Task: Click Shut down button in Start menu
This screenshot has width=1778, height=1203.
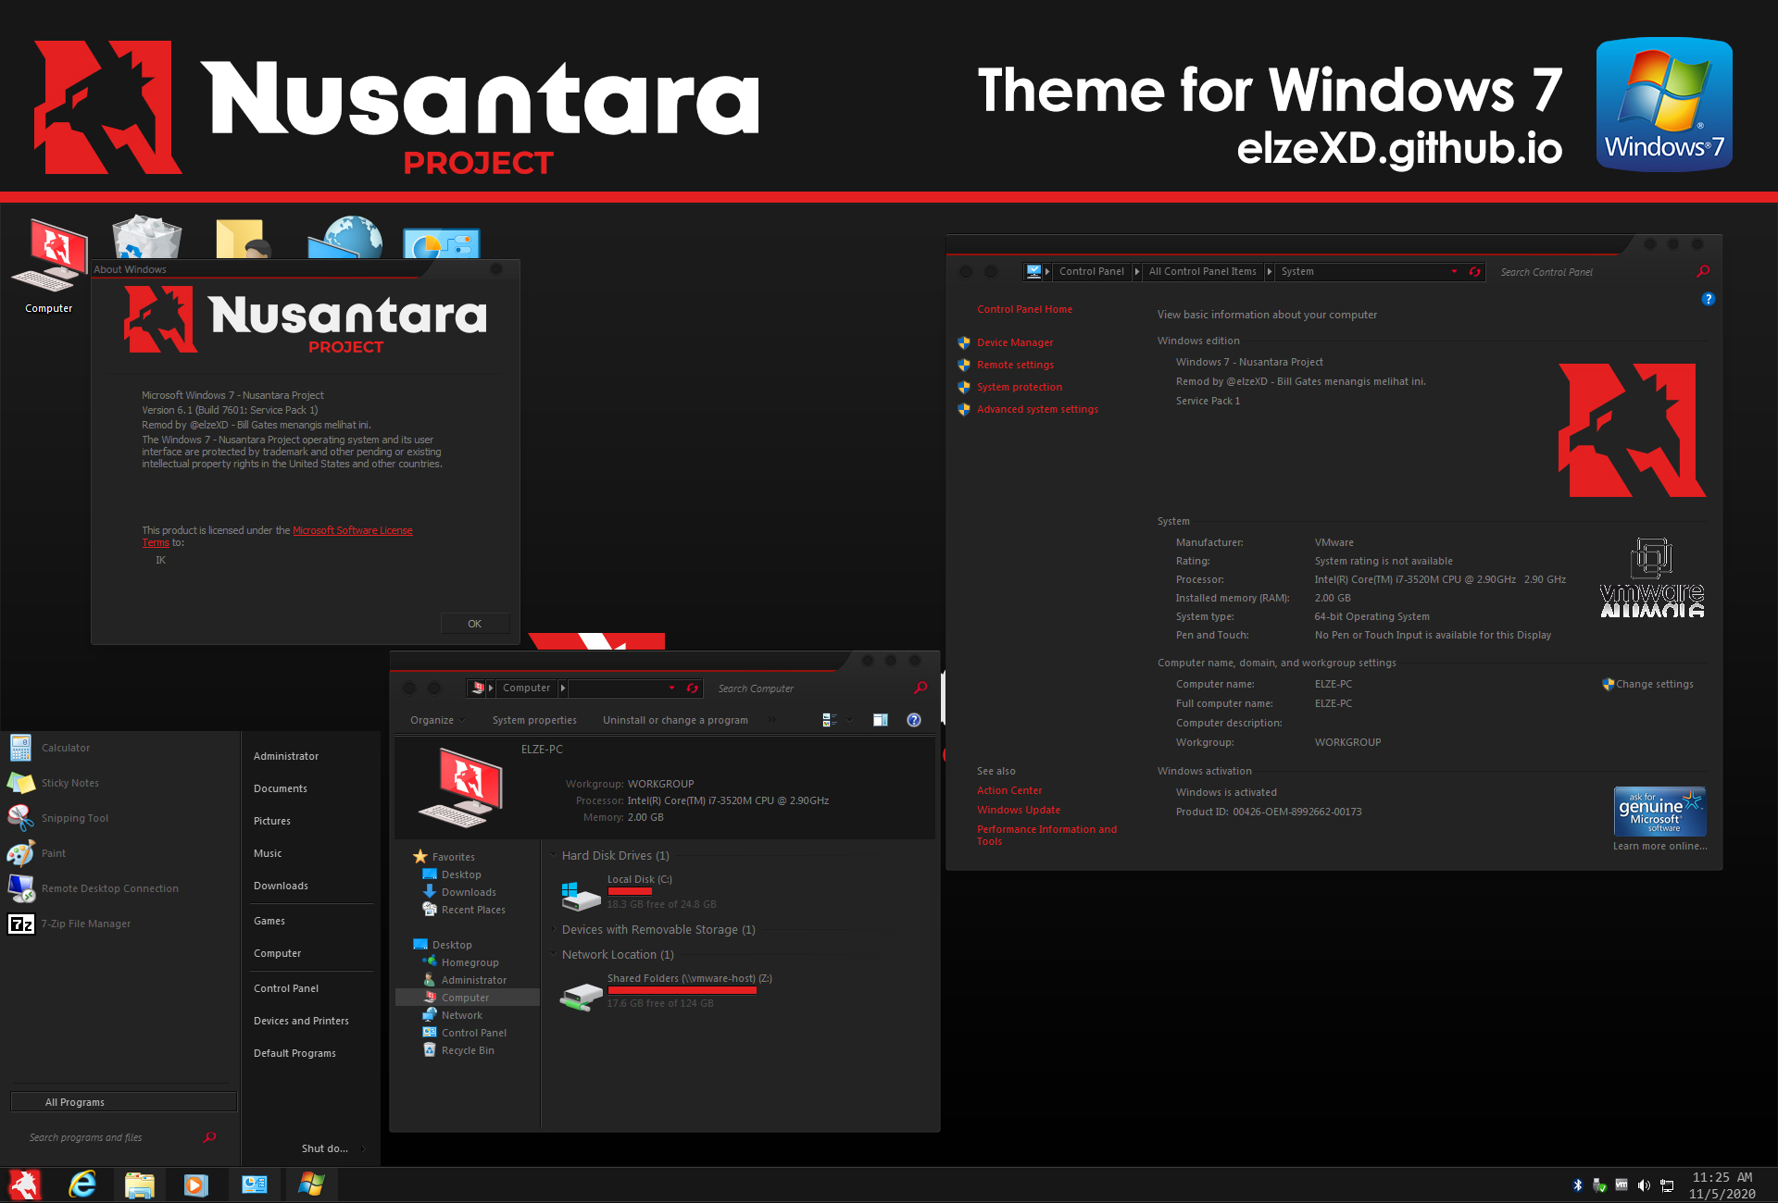Action: 324,1148
